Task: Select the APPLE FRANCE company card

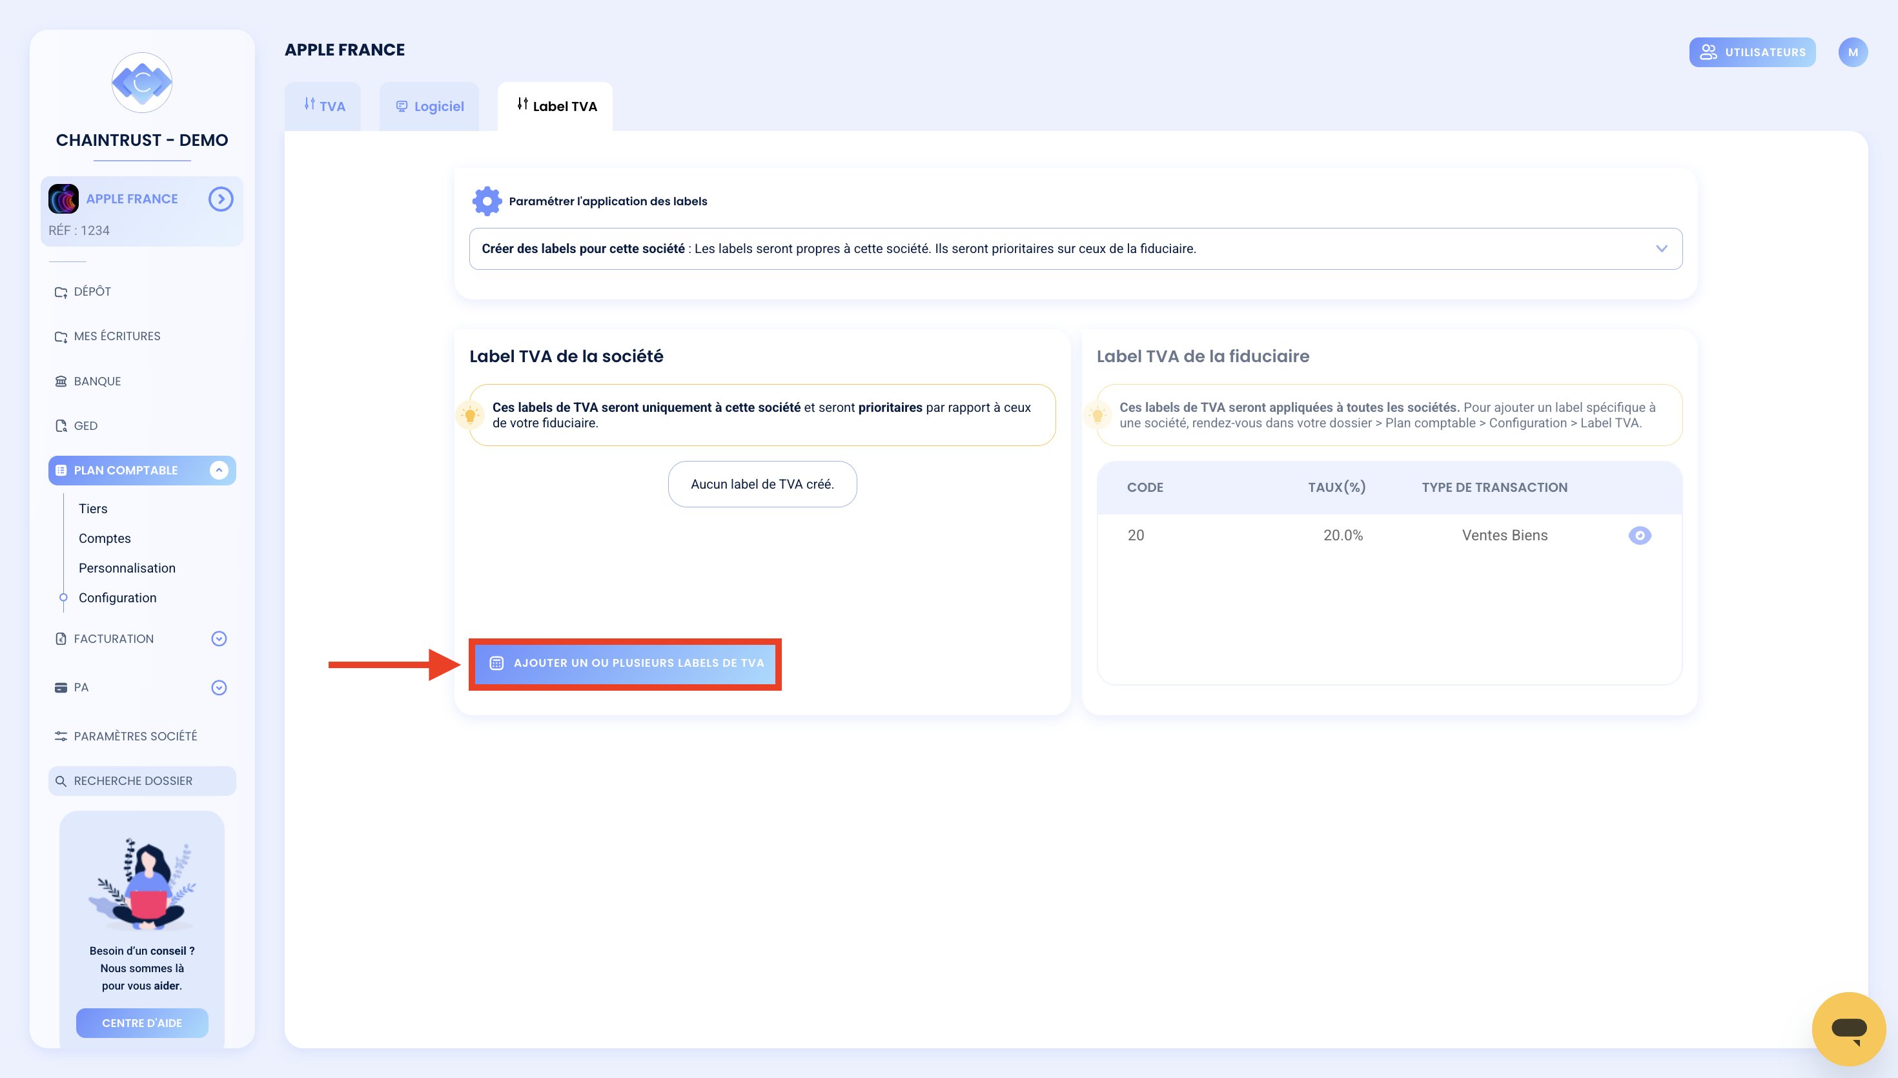Action: (141, 211)
